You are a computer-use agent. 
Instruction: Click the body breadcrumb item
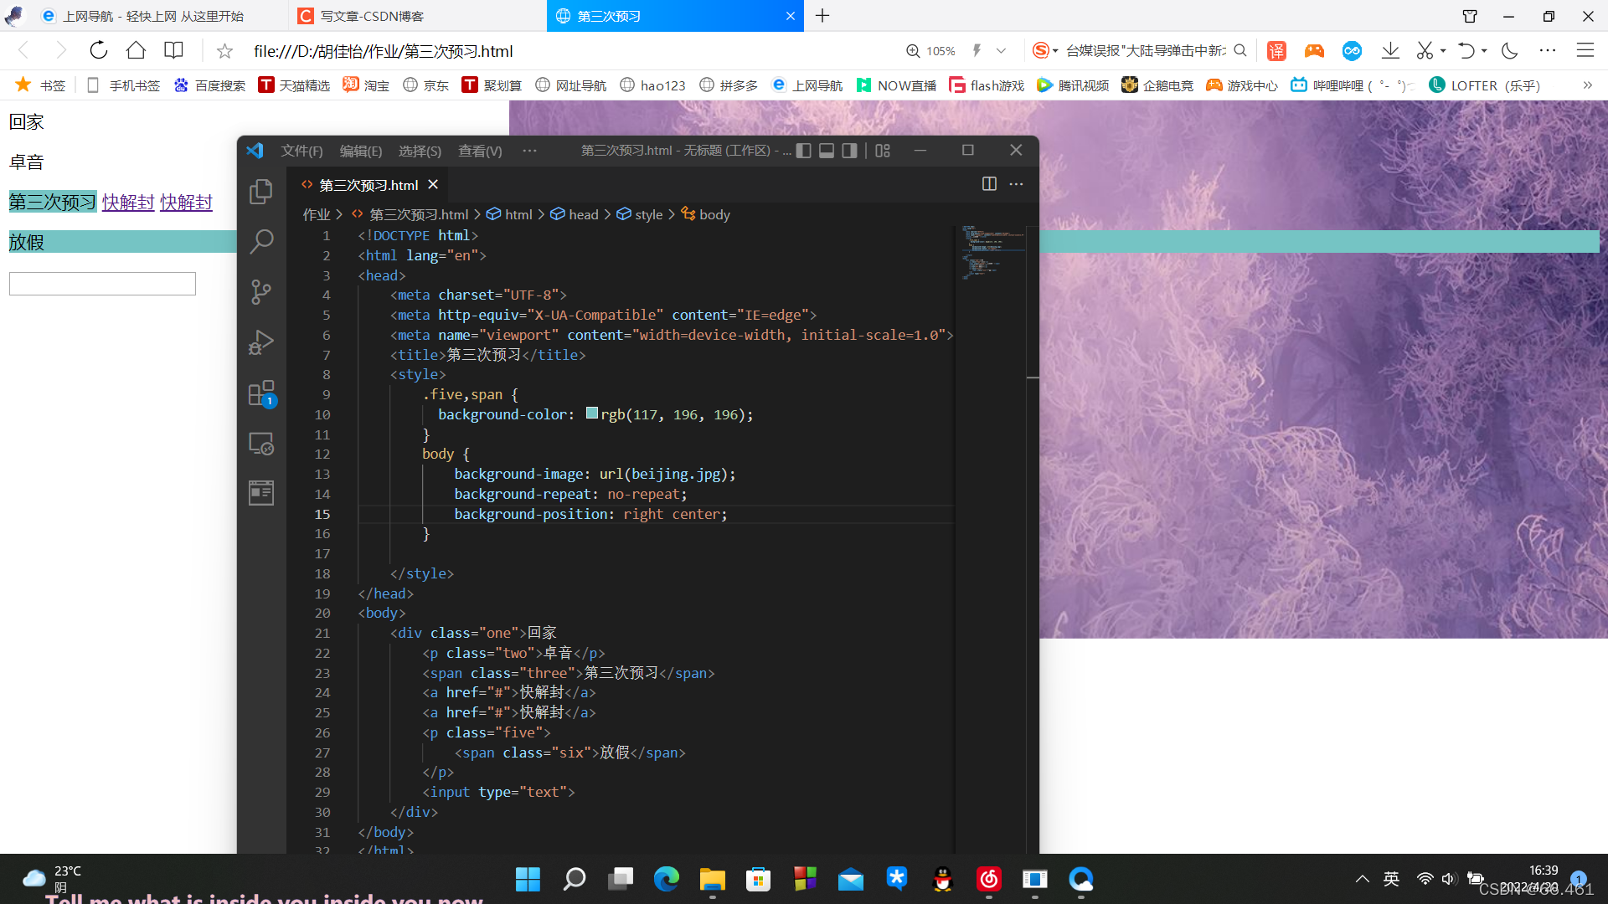[x=705, y=214]
